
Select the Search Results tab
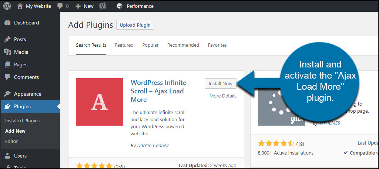click(91, 45)
